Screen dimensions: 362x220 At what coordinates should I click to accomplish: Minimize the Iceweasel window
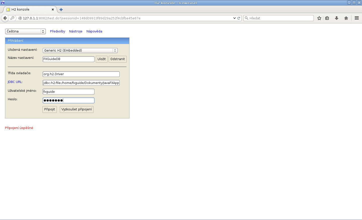pos(349,3)
